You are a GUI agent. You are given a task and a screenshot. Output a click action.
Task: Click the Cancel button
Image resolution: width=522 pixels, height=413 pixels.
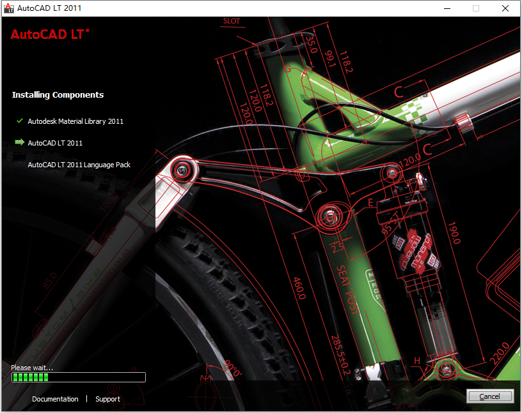[490, 396]
